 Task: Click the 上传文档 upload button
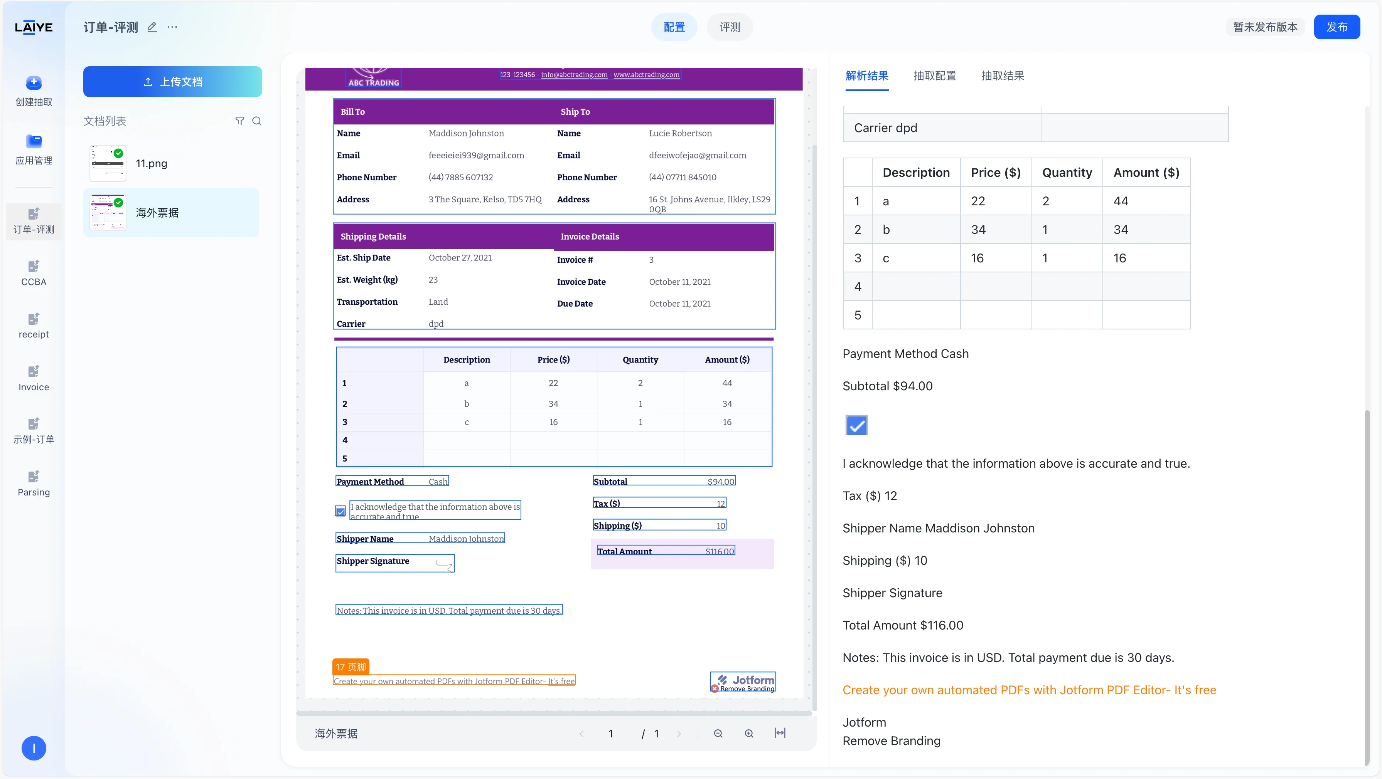pos(173,82)
